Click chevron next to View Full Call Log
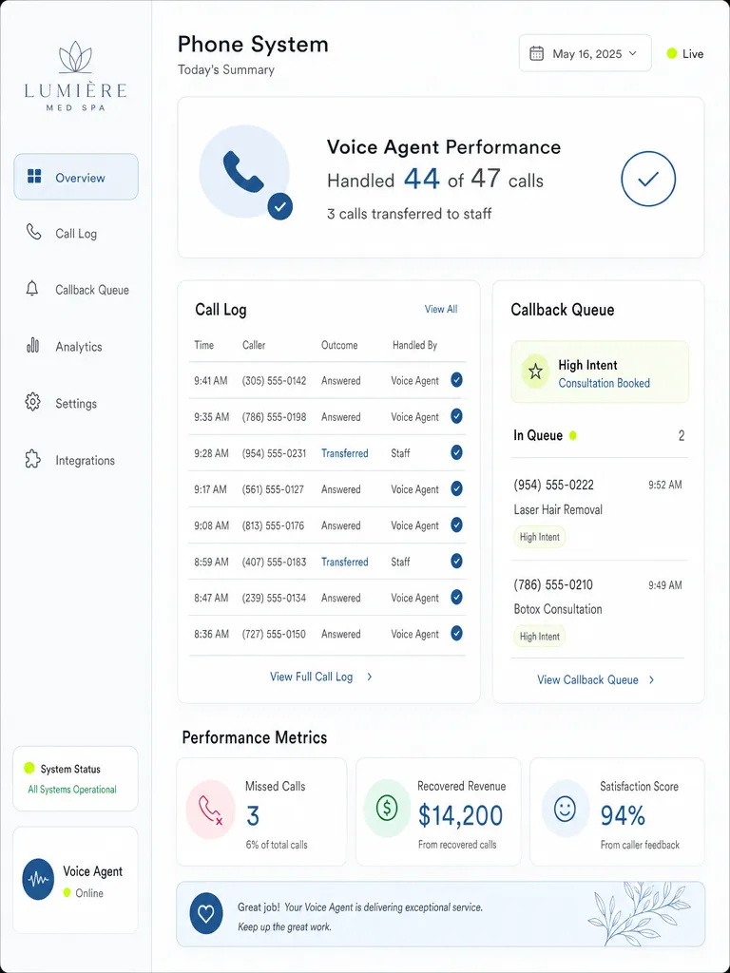The height and width of the screenshot is (973, 730). 370,677
